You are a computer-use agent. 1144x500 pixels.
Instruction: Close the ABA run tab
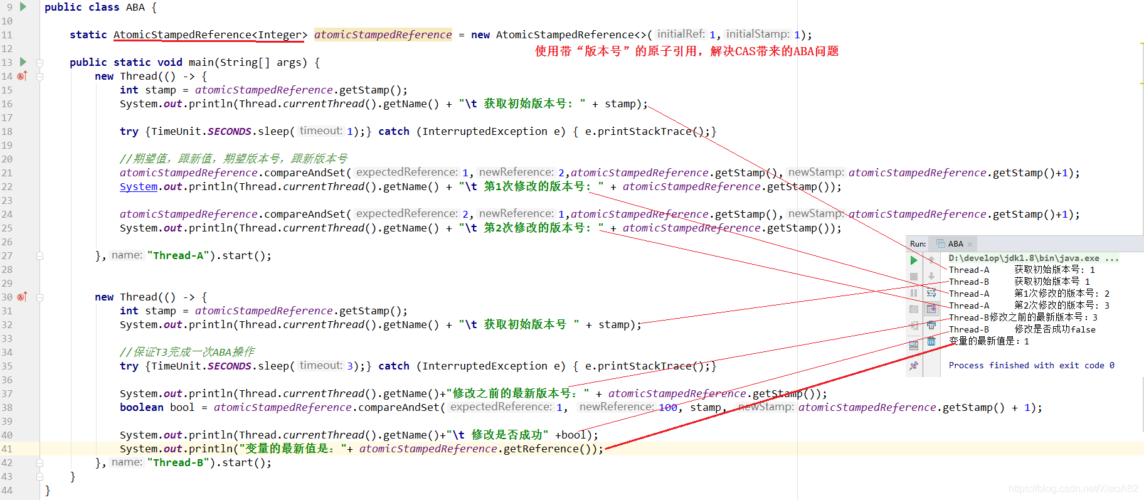[970, 244]
